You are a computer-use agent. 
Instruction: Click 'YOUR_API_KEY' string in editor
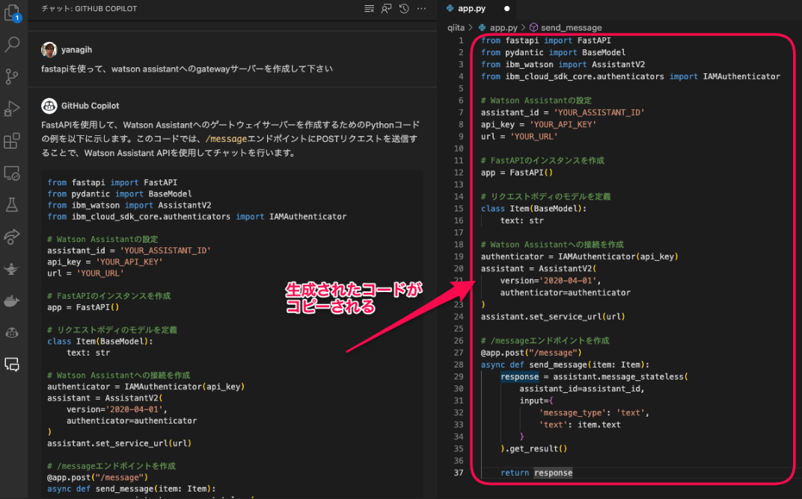[x=563, y=125]
